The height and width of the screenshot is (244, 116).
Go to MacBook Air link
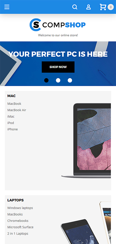17,110
